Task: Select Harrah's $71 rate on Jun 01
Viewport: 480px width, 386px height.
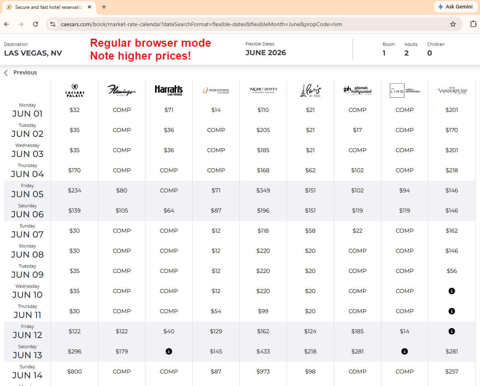Action: (x=169, y=110)
